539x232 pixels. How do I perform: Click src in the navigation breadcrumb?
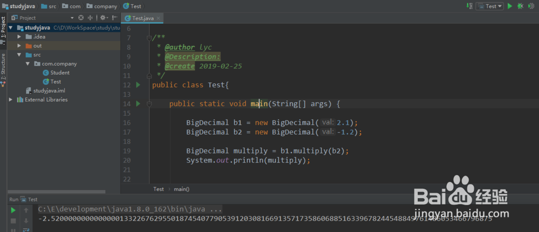[49, 6]
